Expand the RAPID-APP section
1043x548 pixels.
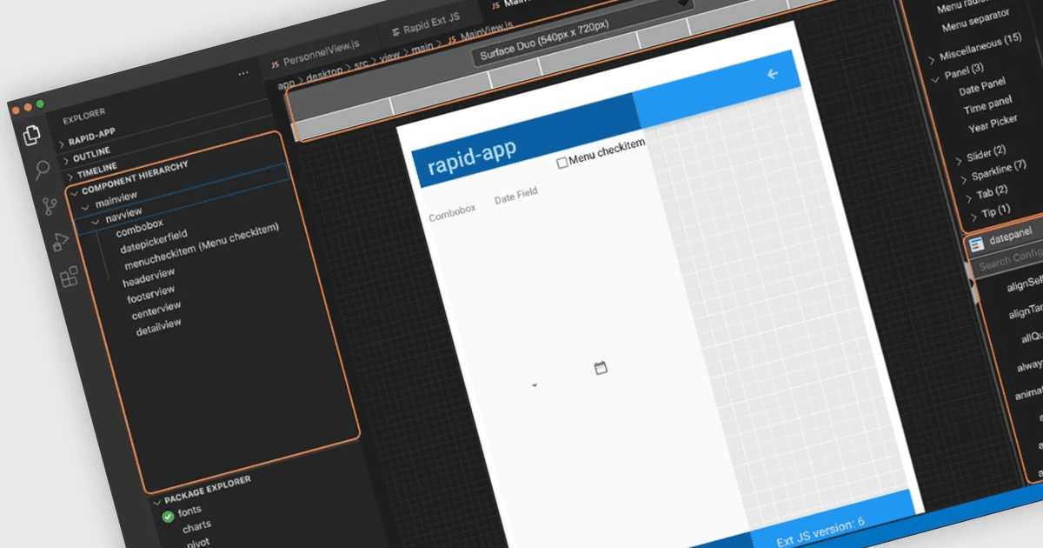pyautogui.click(x=62, y=144)
